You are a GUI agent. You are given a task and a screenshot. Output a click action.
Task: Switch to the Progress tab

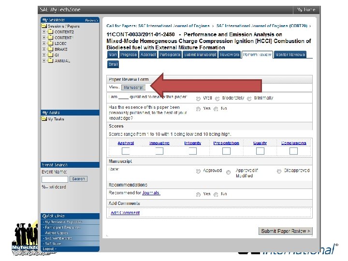pyautogui.click(x=129, y=55)
